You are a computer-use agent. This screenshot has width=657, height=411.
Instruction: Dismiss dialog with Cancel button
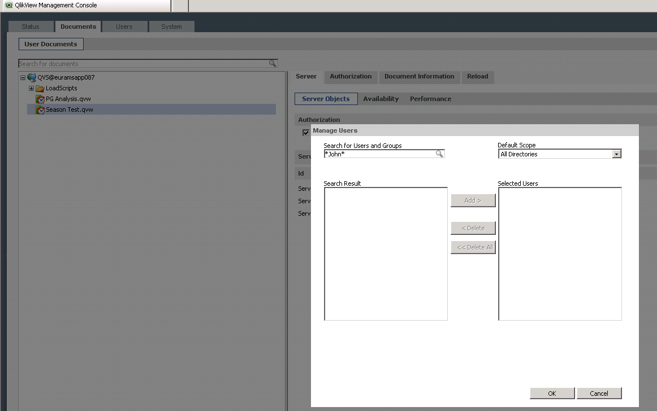pos(599,393)
